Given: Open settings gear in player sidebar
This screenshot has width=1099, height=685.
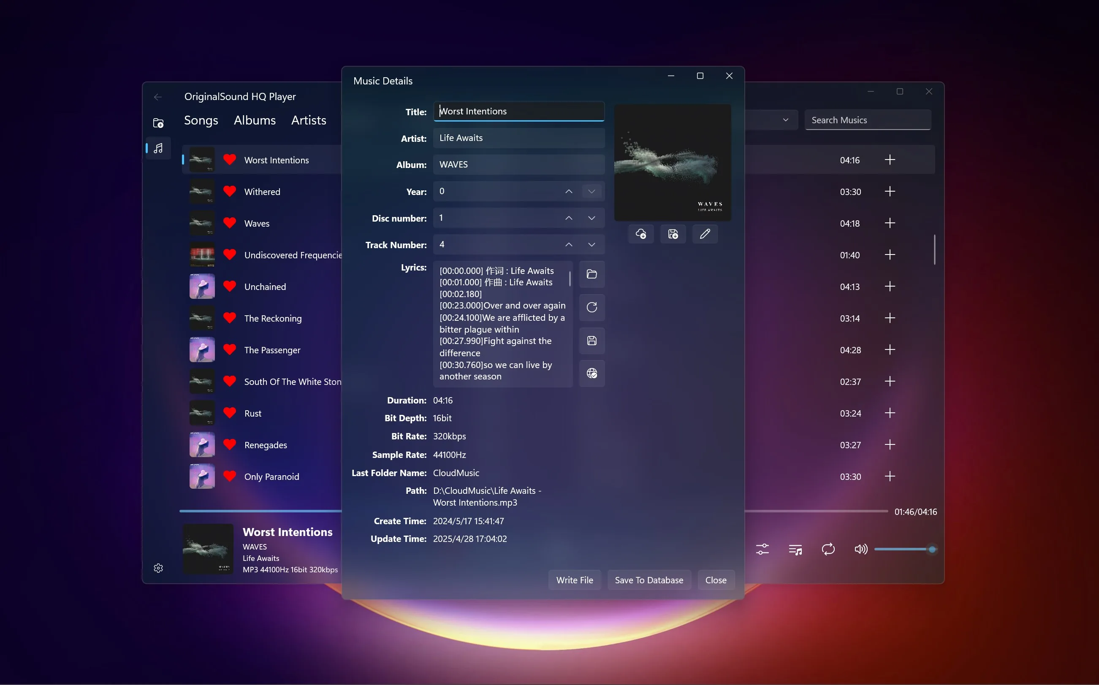Looking at the screenshot, I should pyautogui.click(x=158, y=568).
